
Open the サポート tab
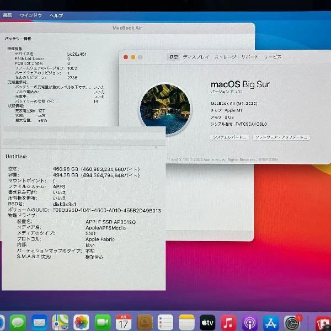pyautogui.click(x=250, y=57)
